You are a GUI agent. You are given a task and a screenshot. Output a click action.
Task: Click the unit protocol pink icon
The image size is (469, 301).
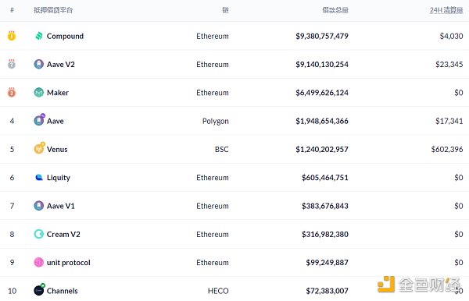pos(39,262)
